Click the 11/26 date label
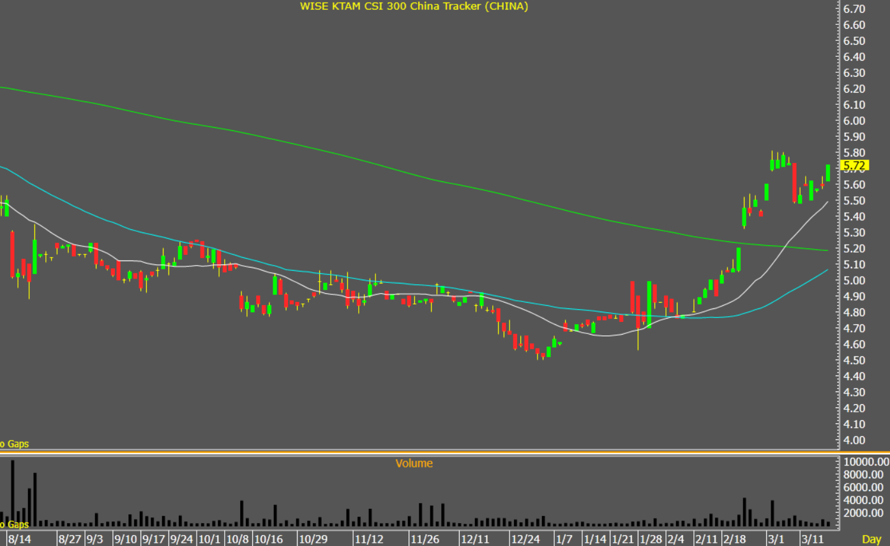Image resolution: width=890 pixels, height=546 pixels. click(425, 540)
